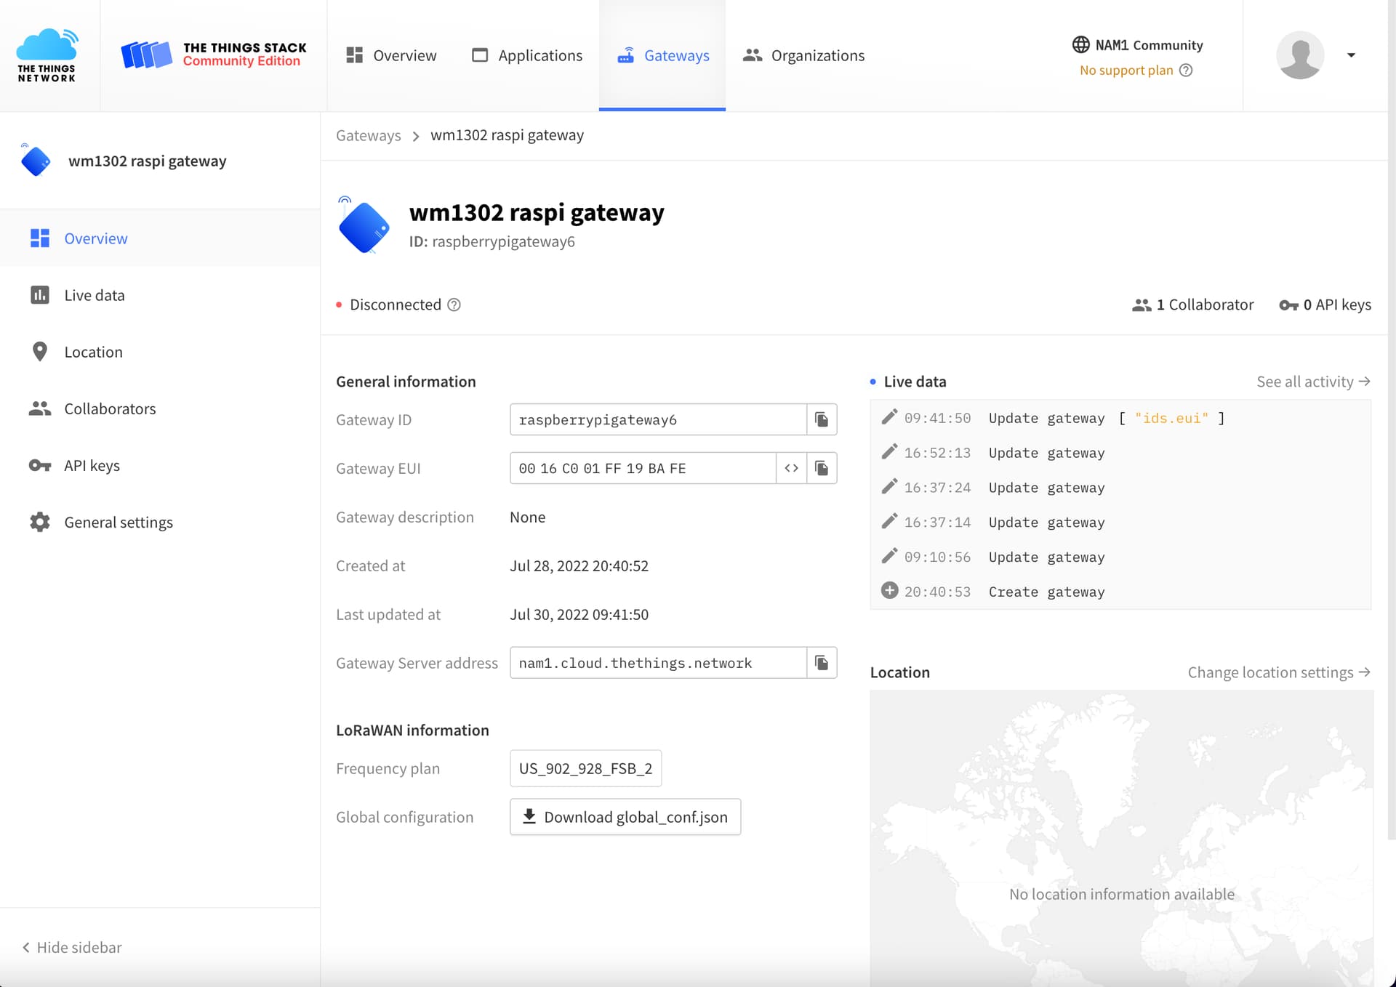Screen dimensions: 1396x987
Task: Open Collaborators in the sidebar
Action: pos(160,408)
